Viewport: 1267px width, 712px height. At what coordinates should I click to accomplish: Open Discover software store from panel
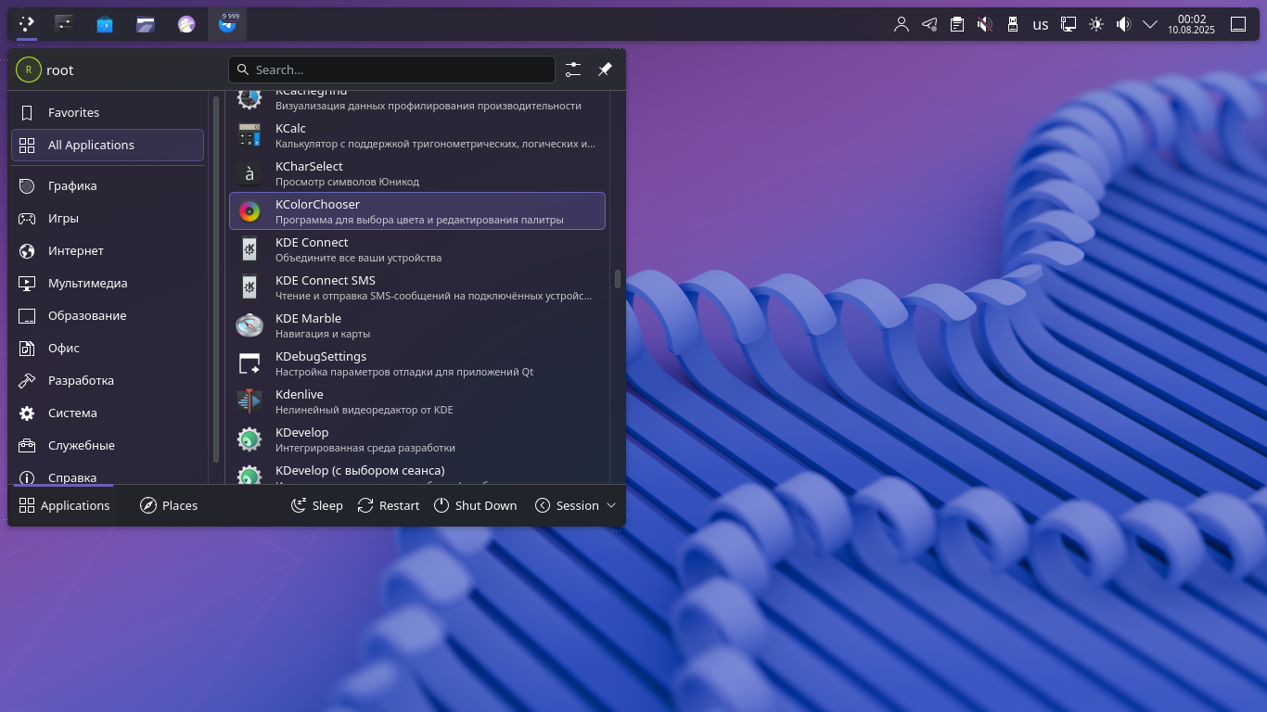tap(105, 24)
